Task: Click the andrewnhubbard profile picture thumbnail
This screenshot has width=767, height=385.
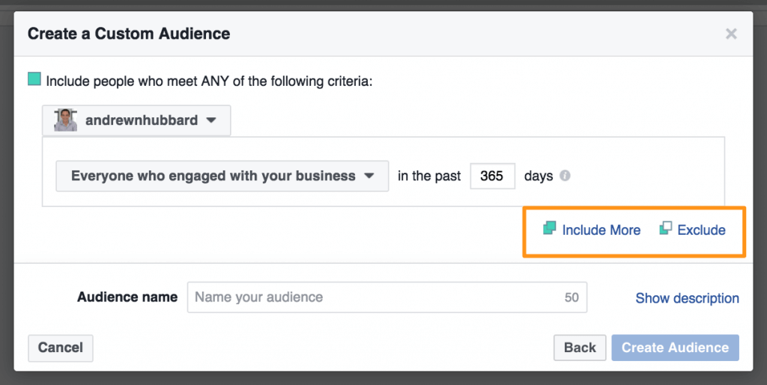Action: click(x=65, y=120)
